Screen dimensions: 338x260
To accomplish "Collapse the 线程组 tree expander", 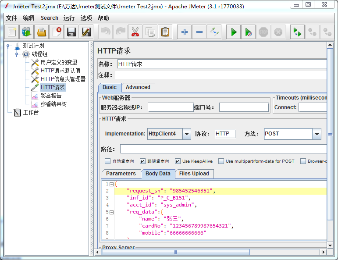I will (x=17, y=54).
